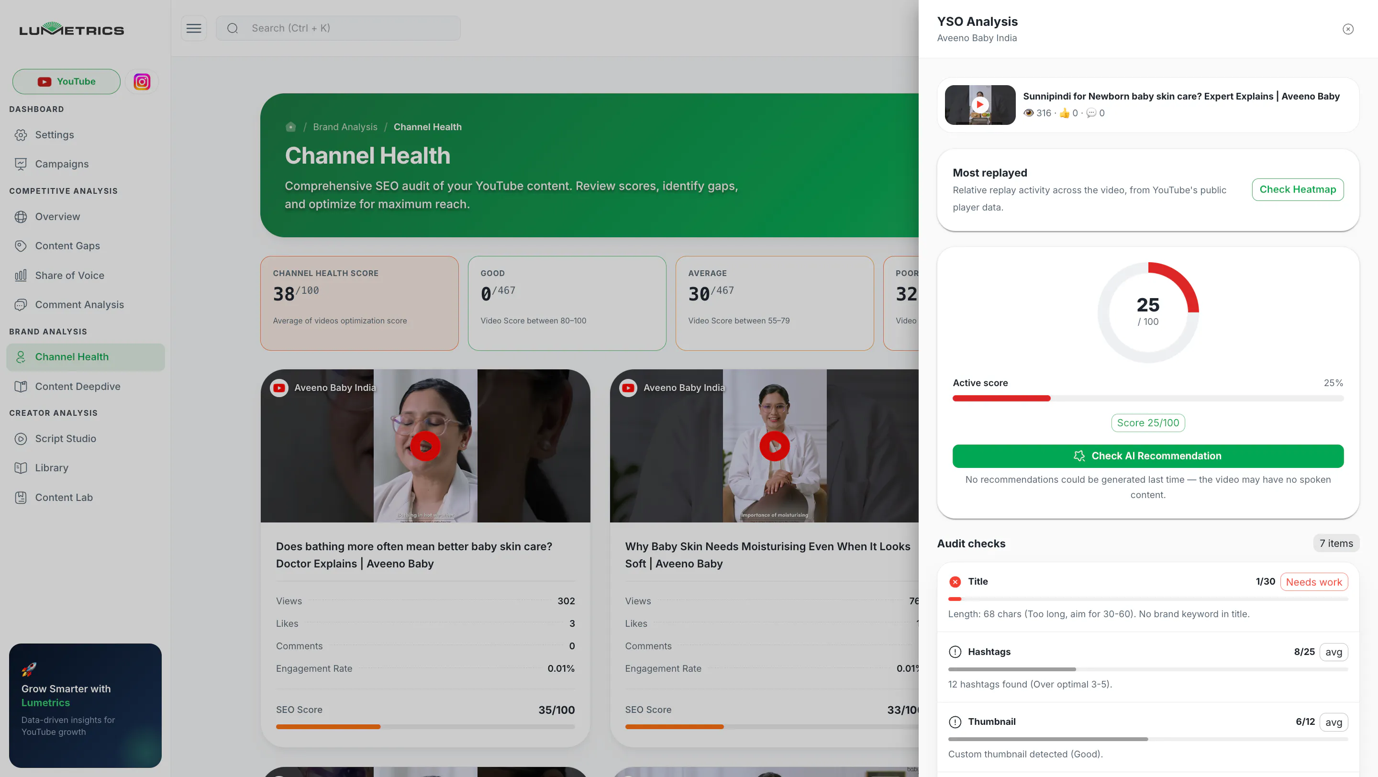Click Brand Analysis breadcrumb link
1378x777 pixels.
click(x=345, y=127)
